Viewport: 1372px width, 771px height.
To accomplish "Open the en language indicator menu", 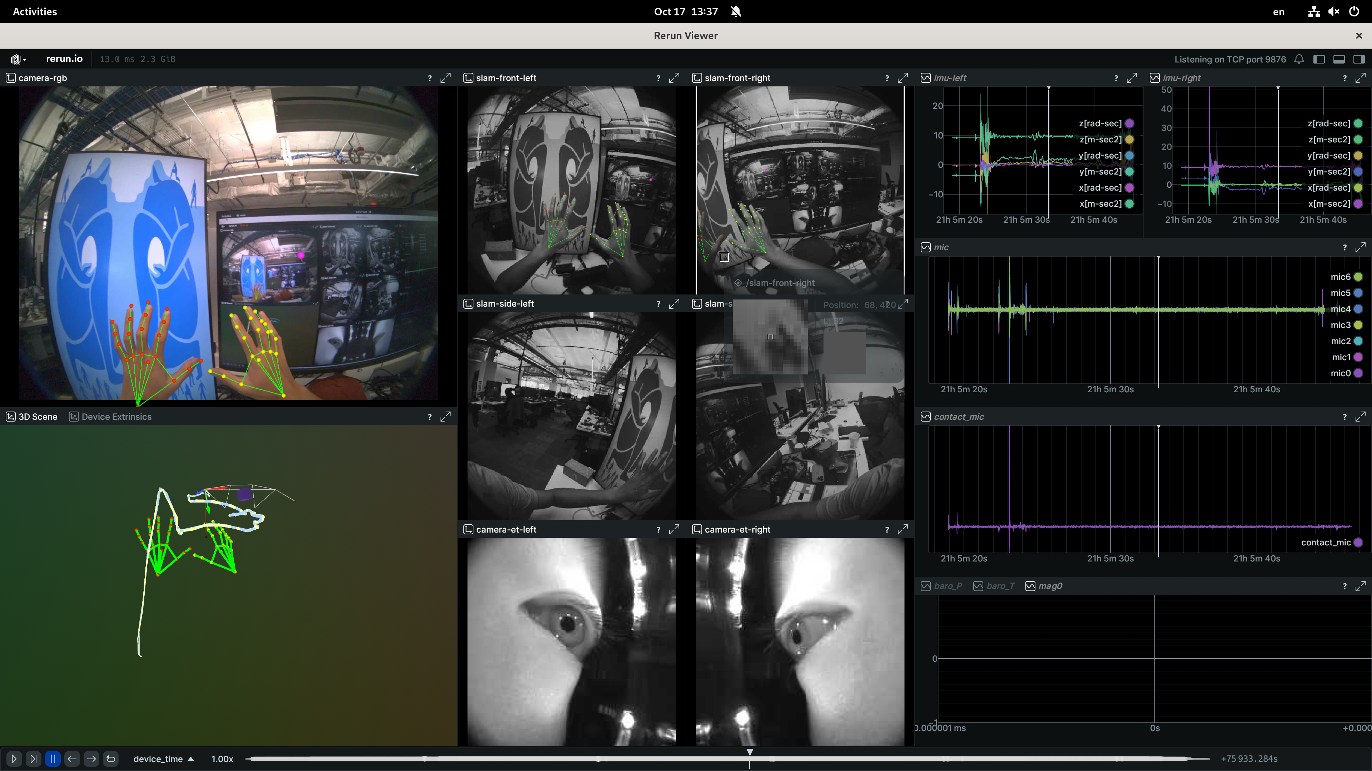I will 1278,12.
